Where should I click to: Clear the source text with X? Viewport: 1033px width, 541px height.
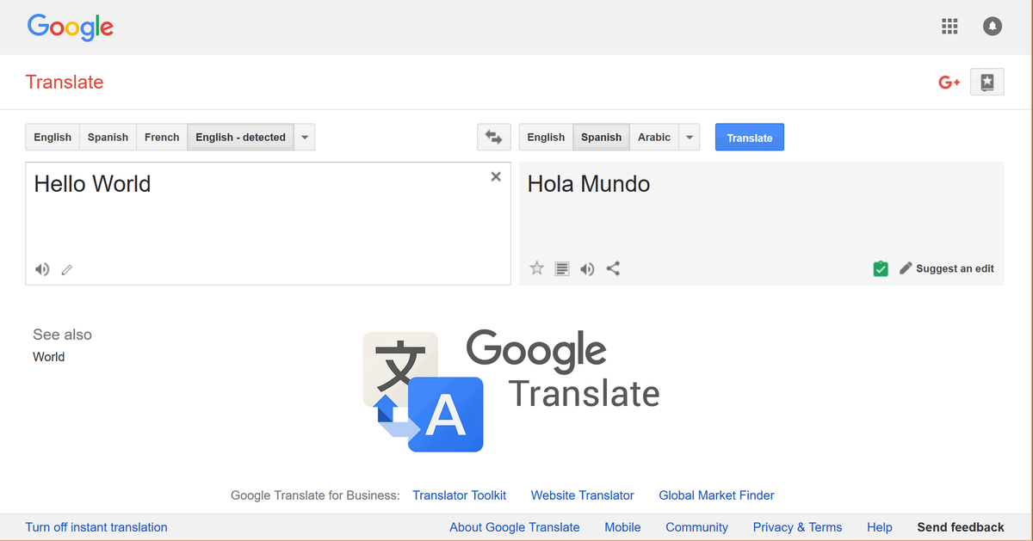coord(496,176)
